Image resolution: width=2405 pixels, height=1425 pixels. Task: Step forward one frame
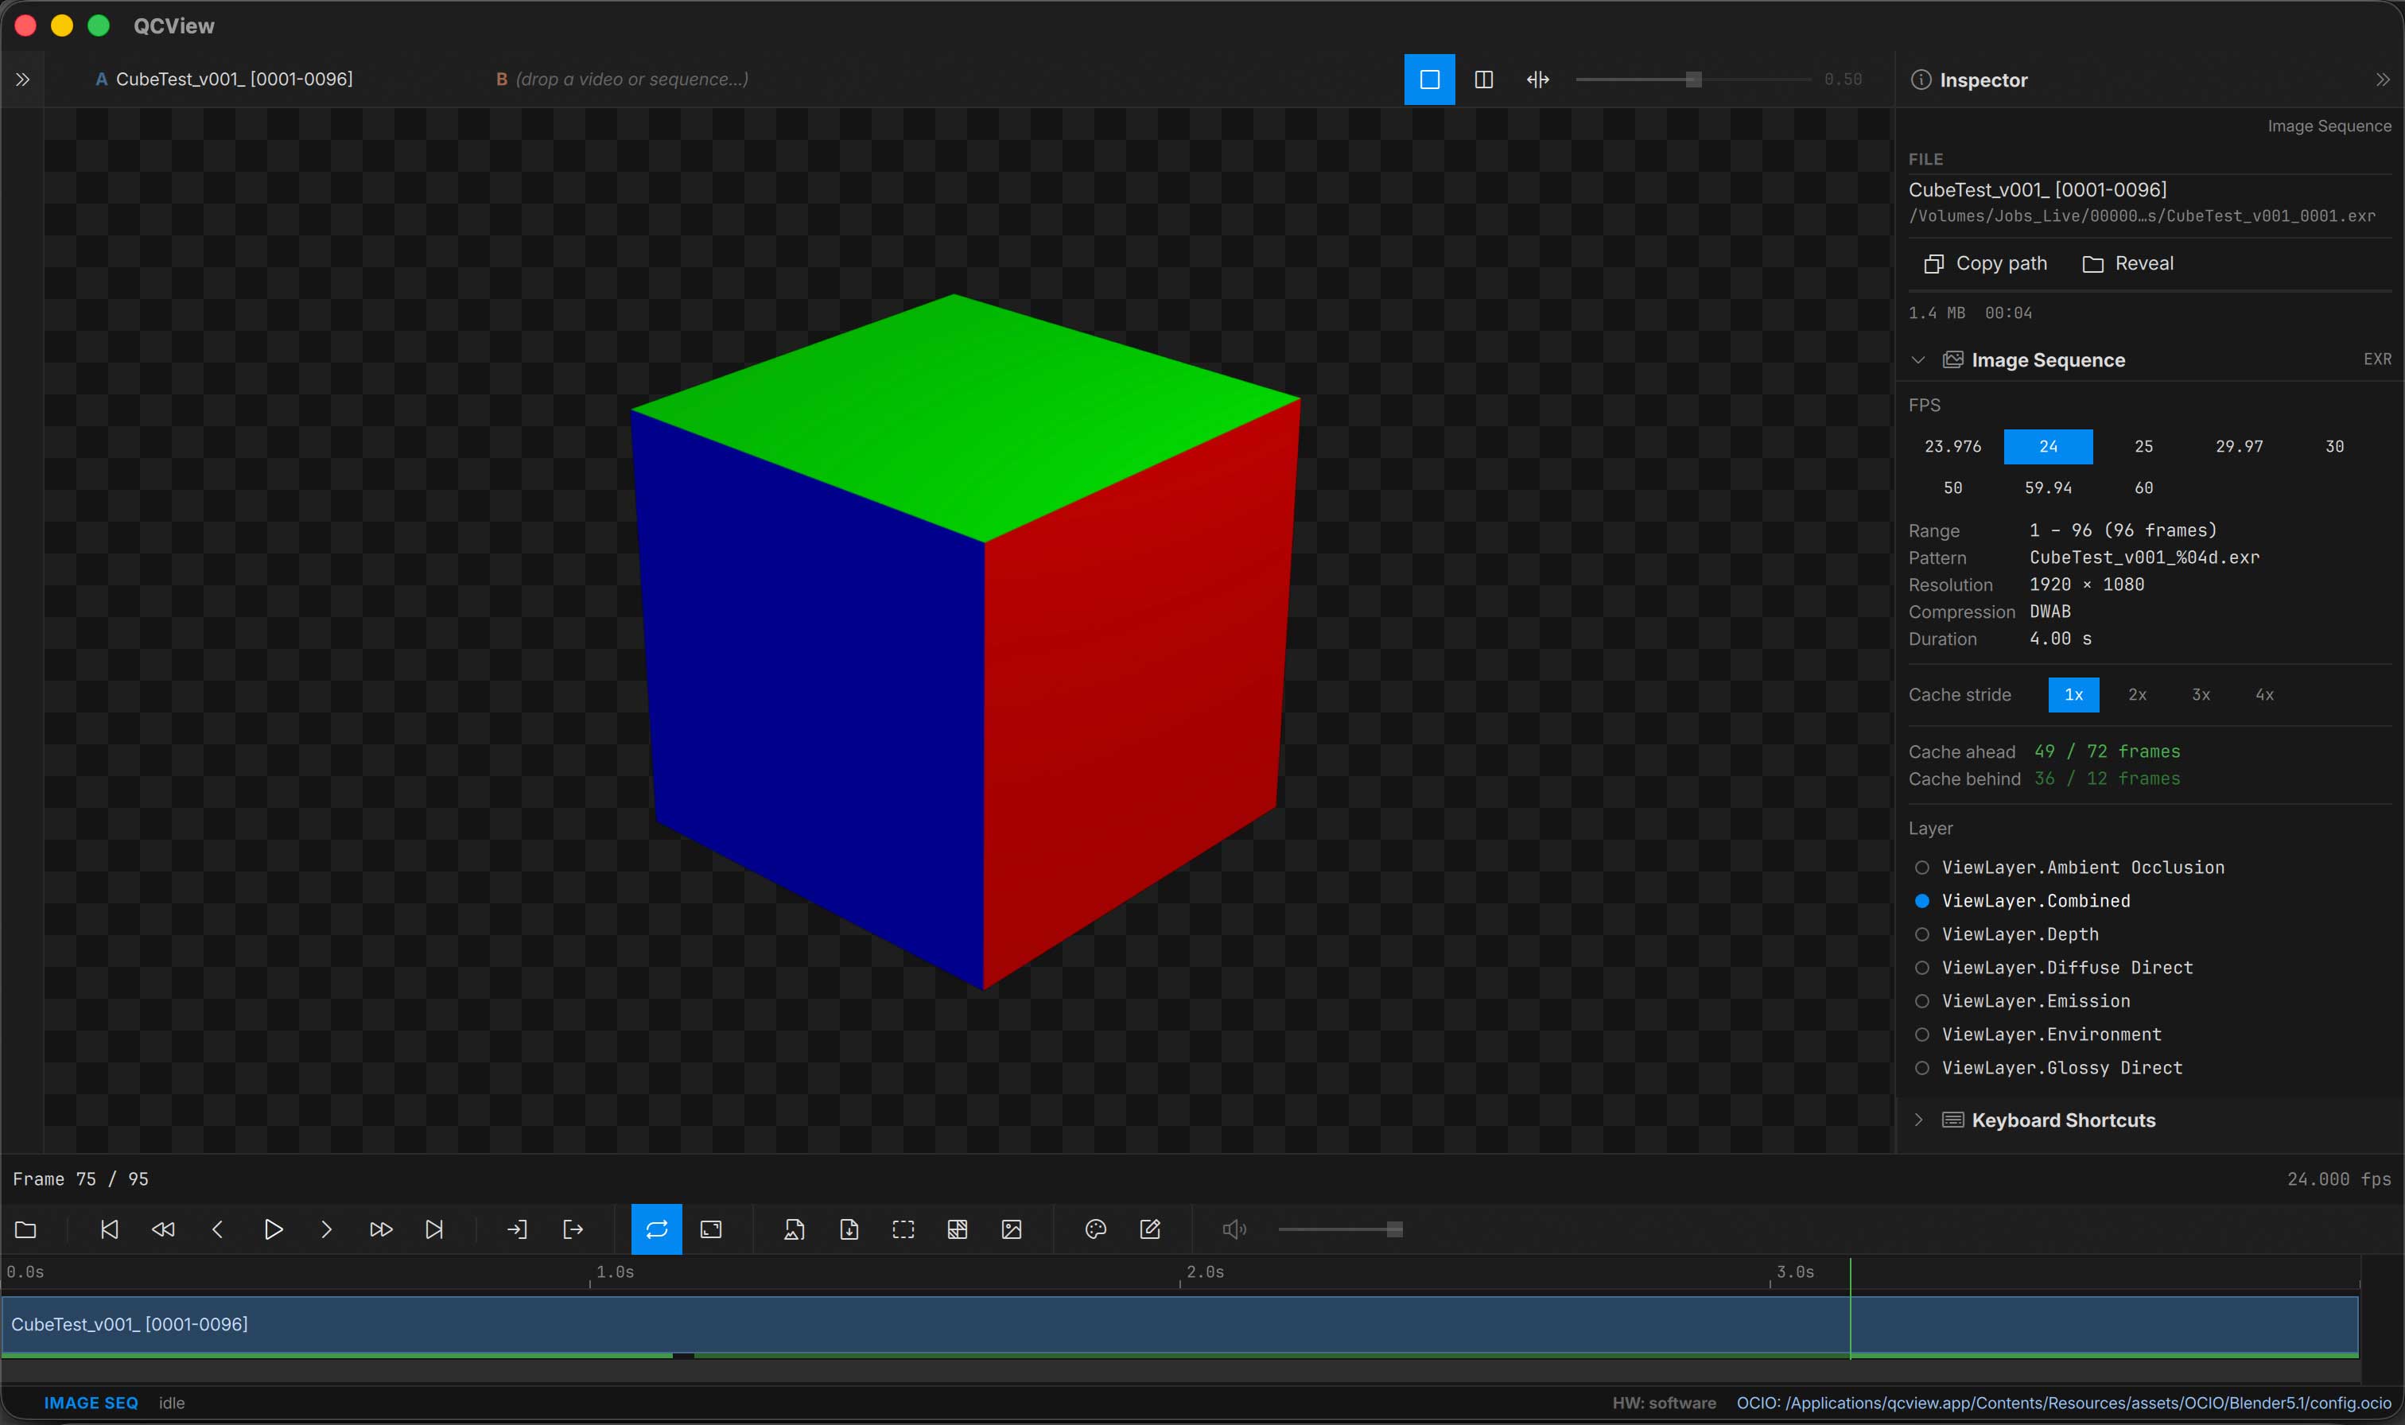326,1229
